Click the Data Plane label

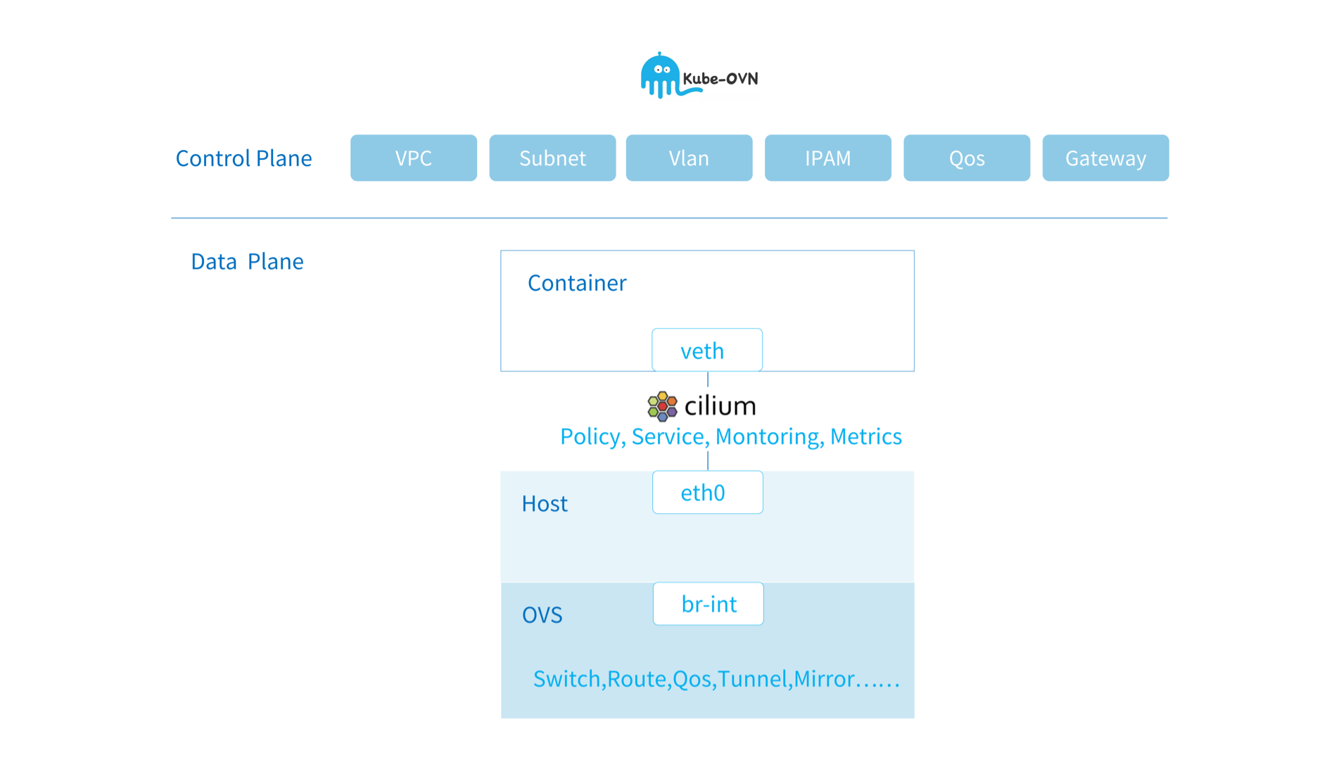(x=247, y=261)
